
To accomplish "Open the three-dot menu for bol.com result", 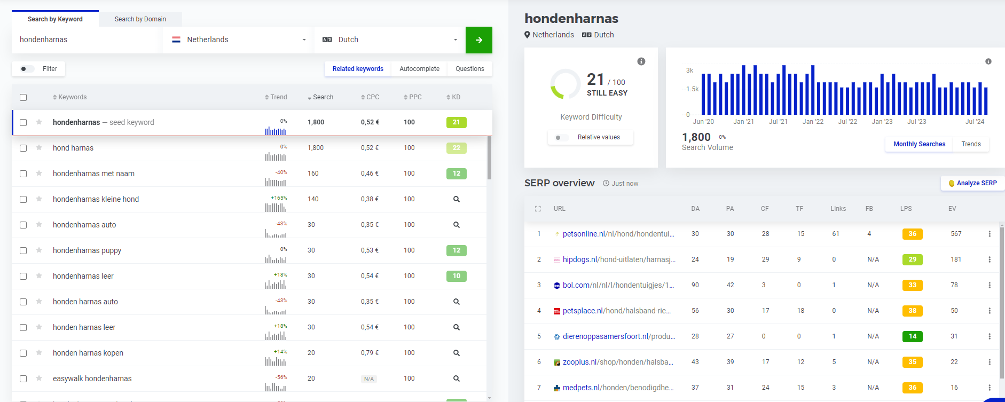I will [x=990, y=285].
